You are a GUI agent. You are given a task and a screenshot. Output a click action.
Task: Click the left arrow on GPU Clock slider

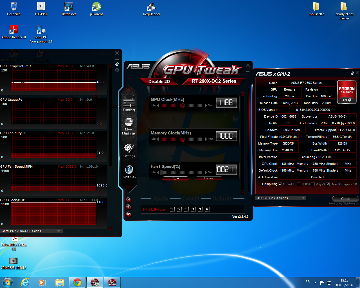(158, 105)
